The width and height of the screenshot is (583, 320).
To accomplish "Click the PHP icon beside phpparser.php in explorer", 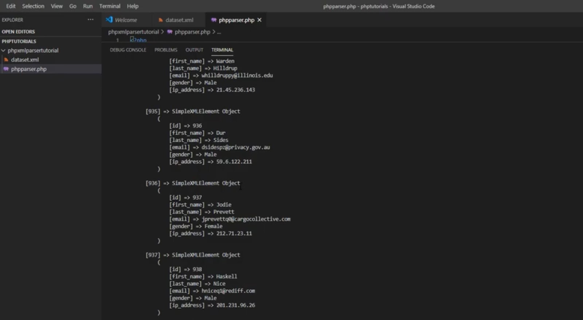I will pos(6,69).
